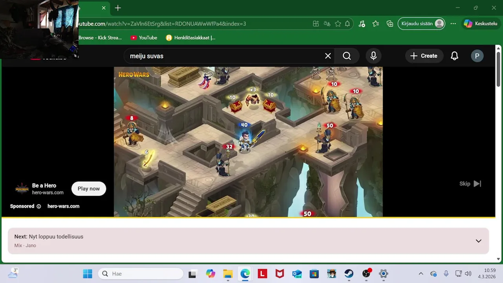This screenshot has height=283, width=503.
Task: Expand the Next video queue chevron
Action: click(479, 241)
